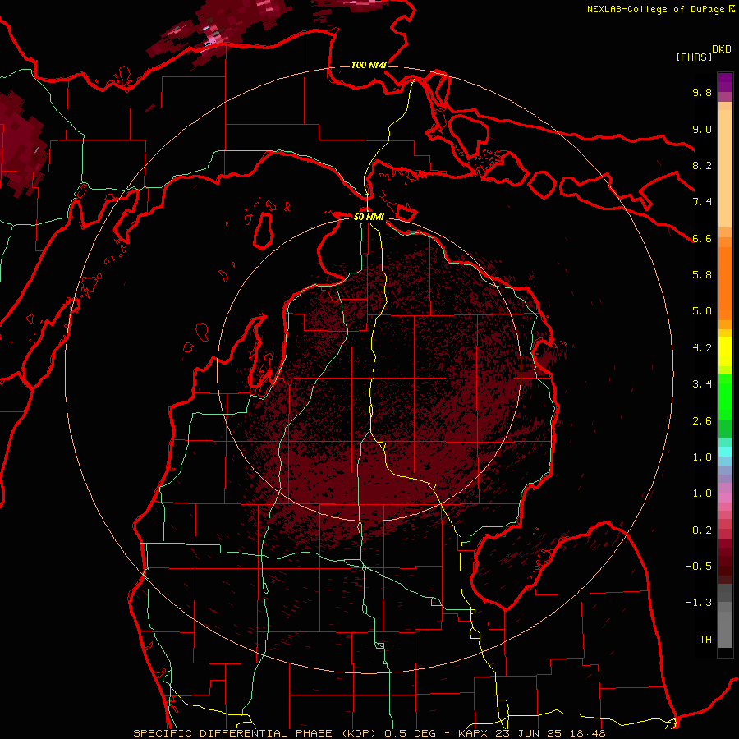Click the 0.2 scale value
Screen dimensions: 739x739
(702, 530)
